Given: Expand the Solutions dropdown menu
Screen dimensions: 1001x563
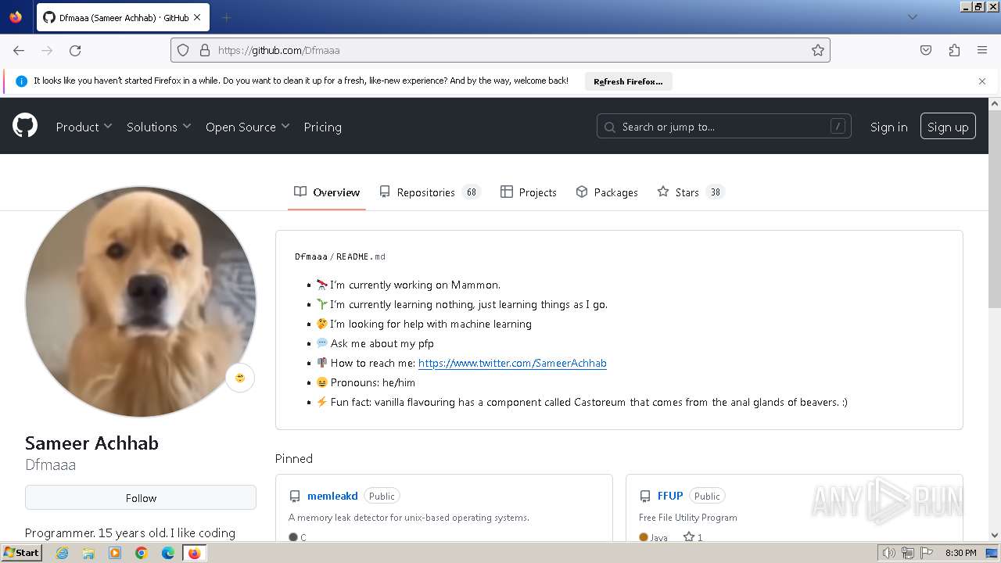Looking at the screenshot, I should coord(159,127).
